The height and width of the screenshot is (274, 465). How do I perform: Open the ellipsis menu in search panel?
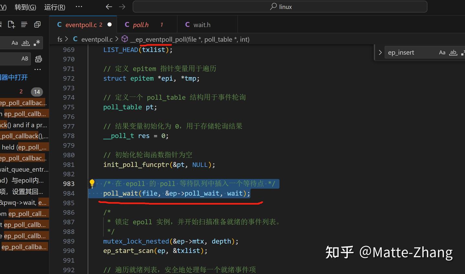point(37,69)
